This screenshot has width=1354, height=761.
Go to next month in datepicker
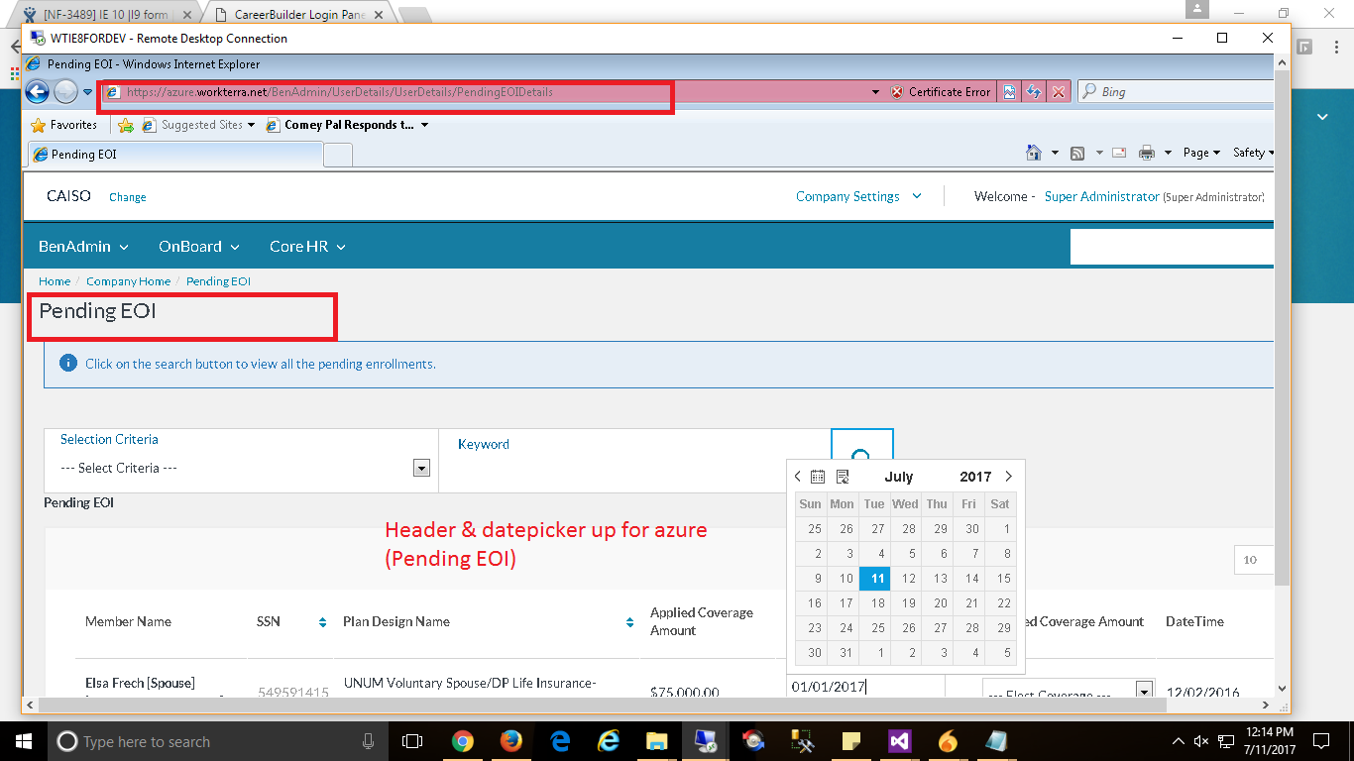click(x=1009, y=477)
